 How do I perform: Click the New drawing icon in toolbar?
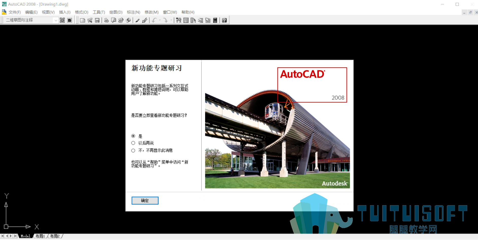click(x=82, y=20)
